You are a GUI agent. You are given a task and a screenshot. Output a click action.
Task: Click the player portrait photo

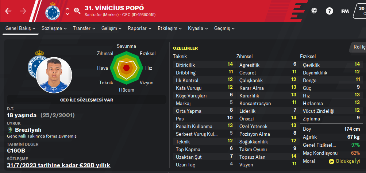[x=54, y=75]
